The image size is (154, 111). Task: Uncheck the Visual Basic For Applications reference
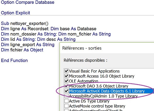(66, 71)
